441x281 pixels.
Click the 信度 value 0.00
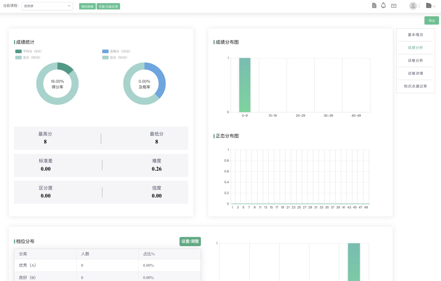157,196
